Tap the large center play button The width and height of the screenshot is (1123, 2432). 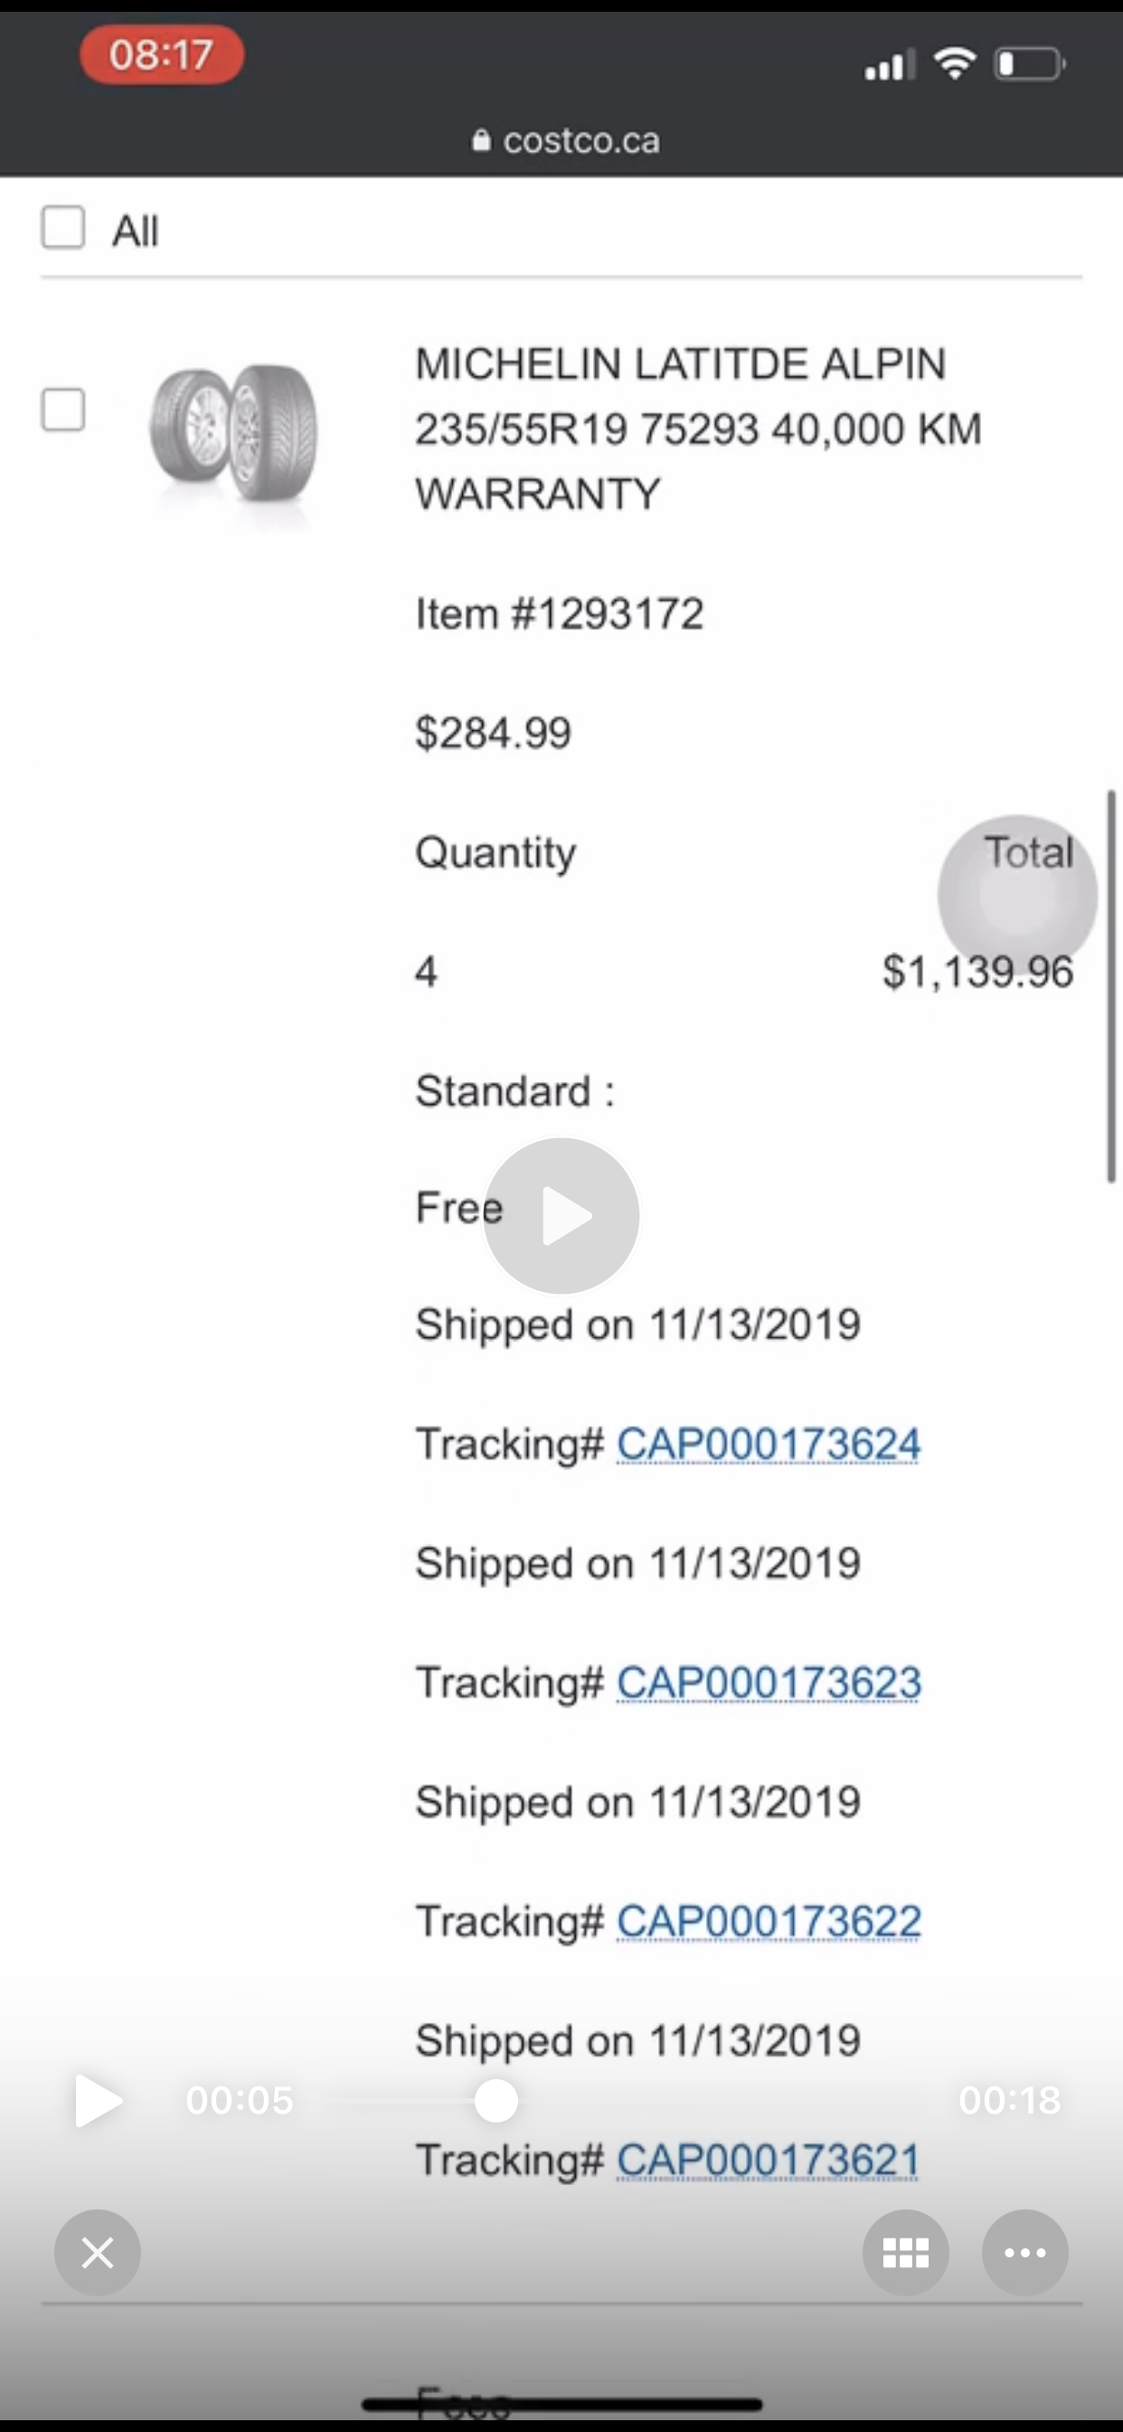pyautogui.click(x=561, y=1215)
